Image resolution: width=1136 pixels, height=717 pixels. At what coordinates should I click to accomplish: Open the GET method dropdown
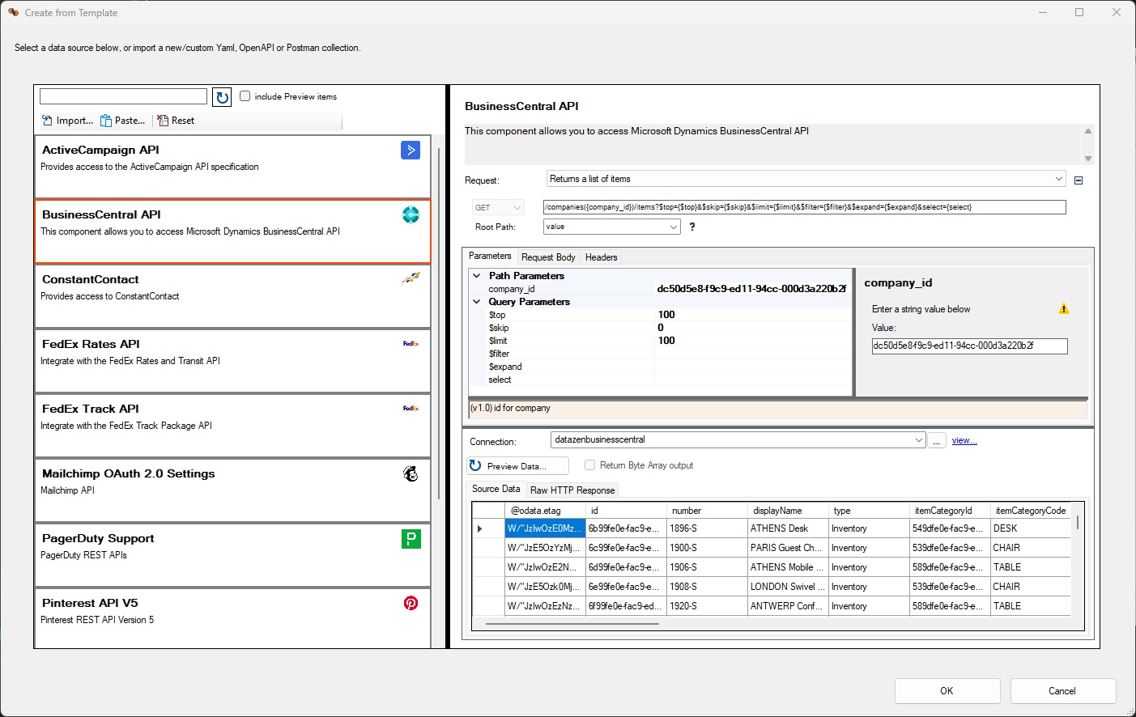click(x=499, y=207)
